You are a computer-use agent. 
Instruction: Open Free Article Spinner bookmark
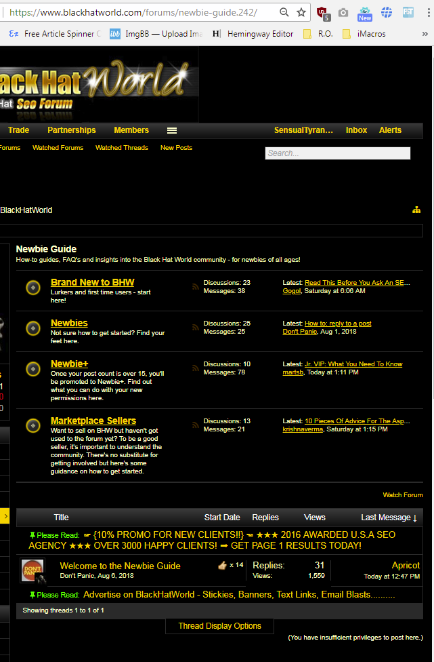point(55,34)
